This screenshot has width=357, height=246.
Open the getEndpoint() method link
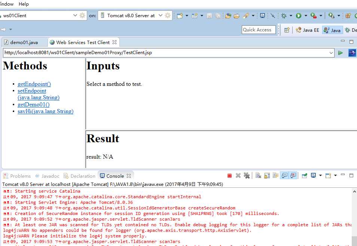click(34, 84)
